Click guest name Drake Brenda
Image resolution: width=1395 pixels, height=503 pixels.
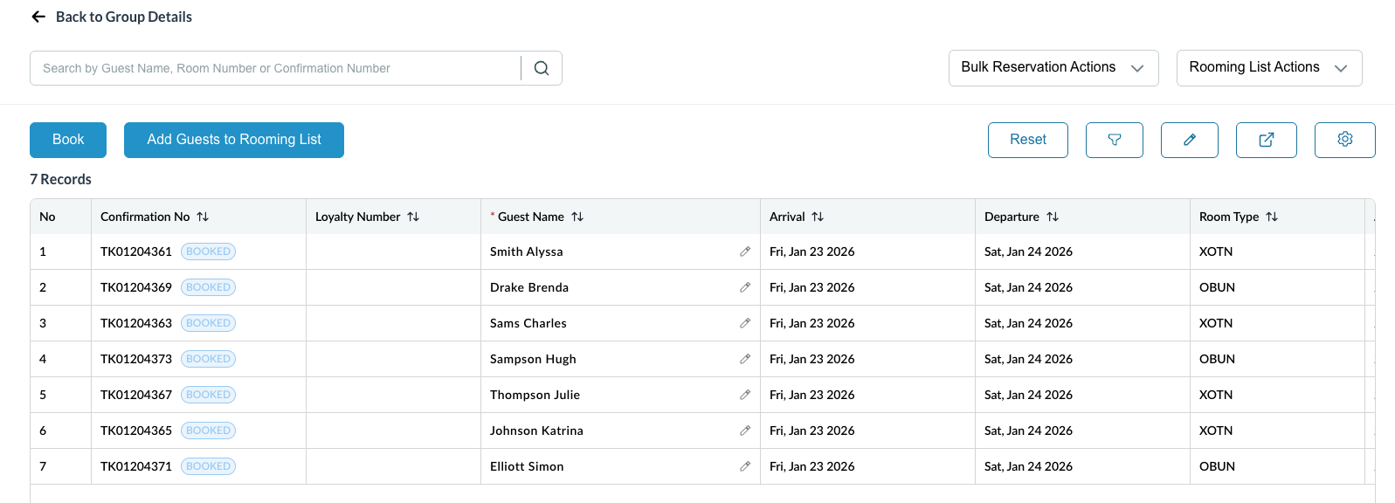click(x=529, y=287)
